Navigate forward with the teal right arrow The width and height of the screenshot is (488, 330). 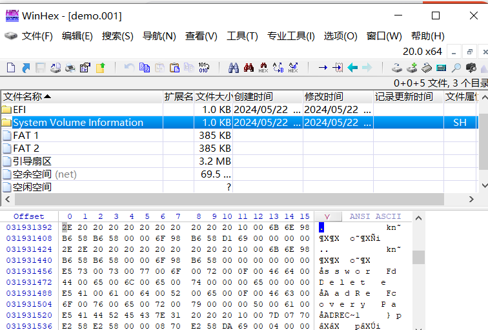(367, 68)
